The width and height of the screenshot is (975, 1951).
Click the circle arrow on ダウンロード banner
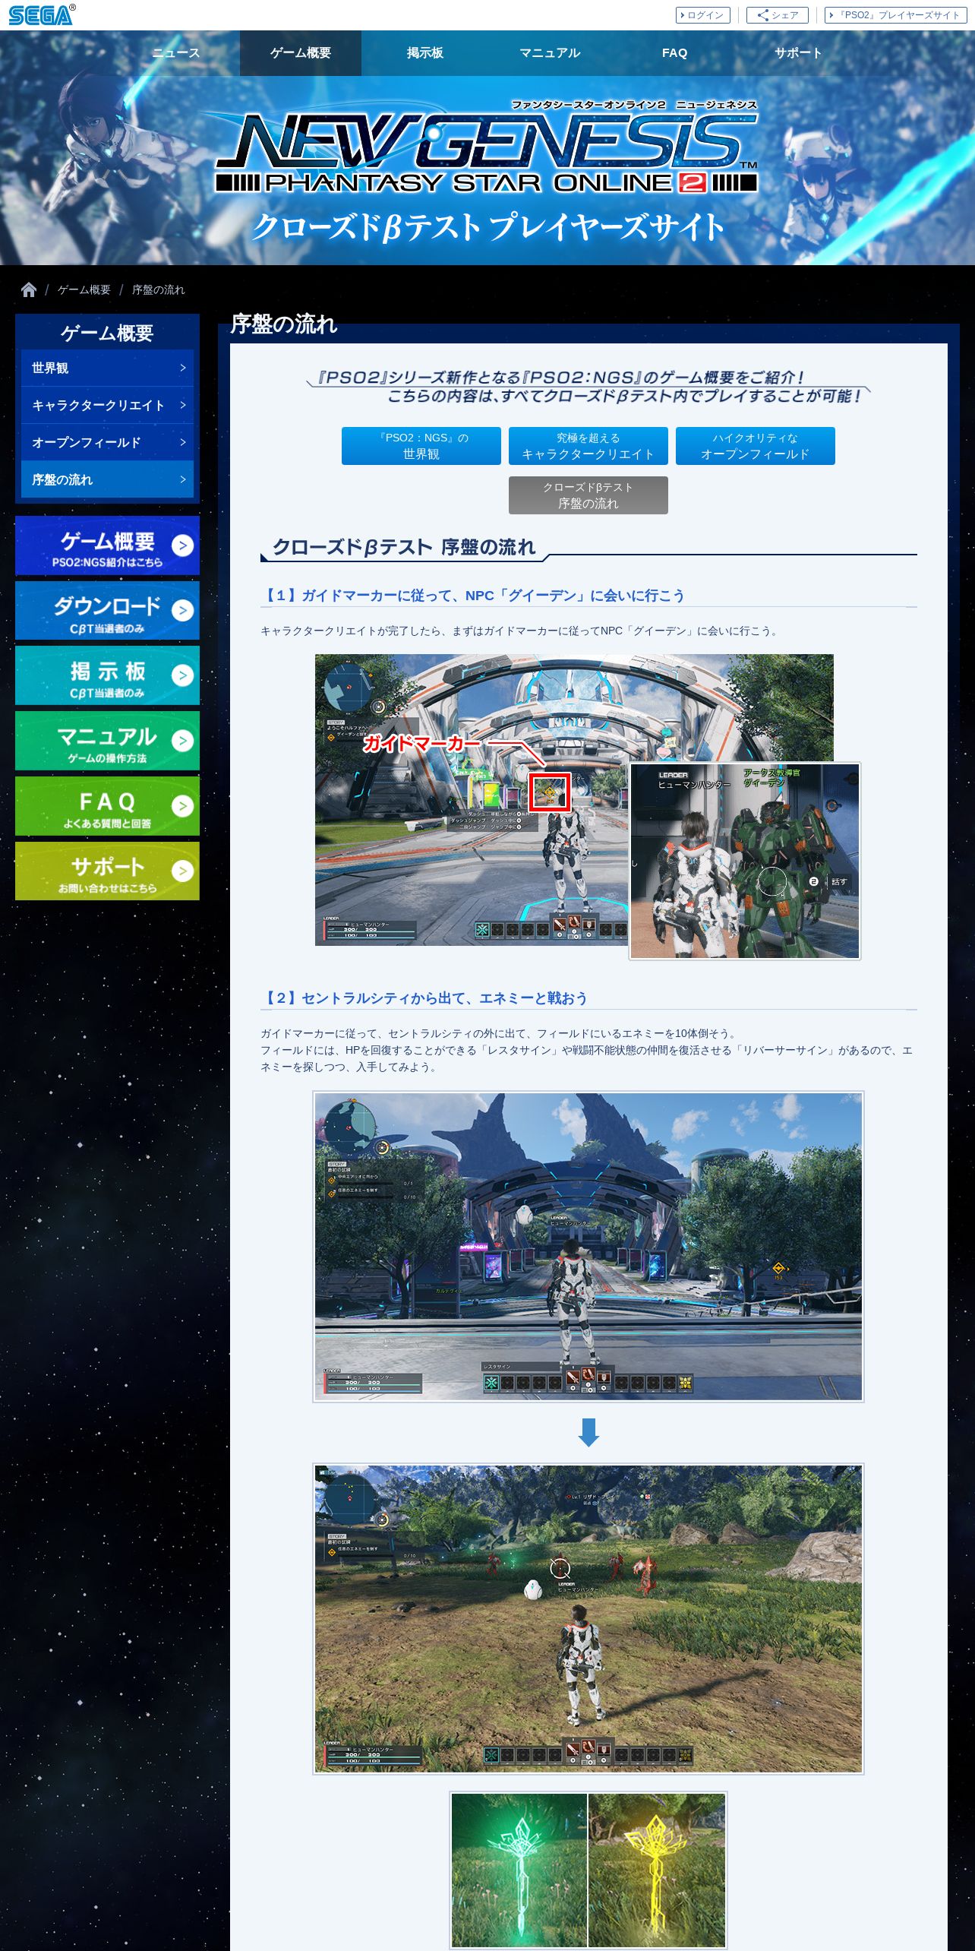pos(182,610)
